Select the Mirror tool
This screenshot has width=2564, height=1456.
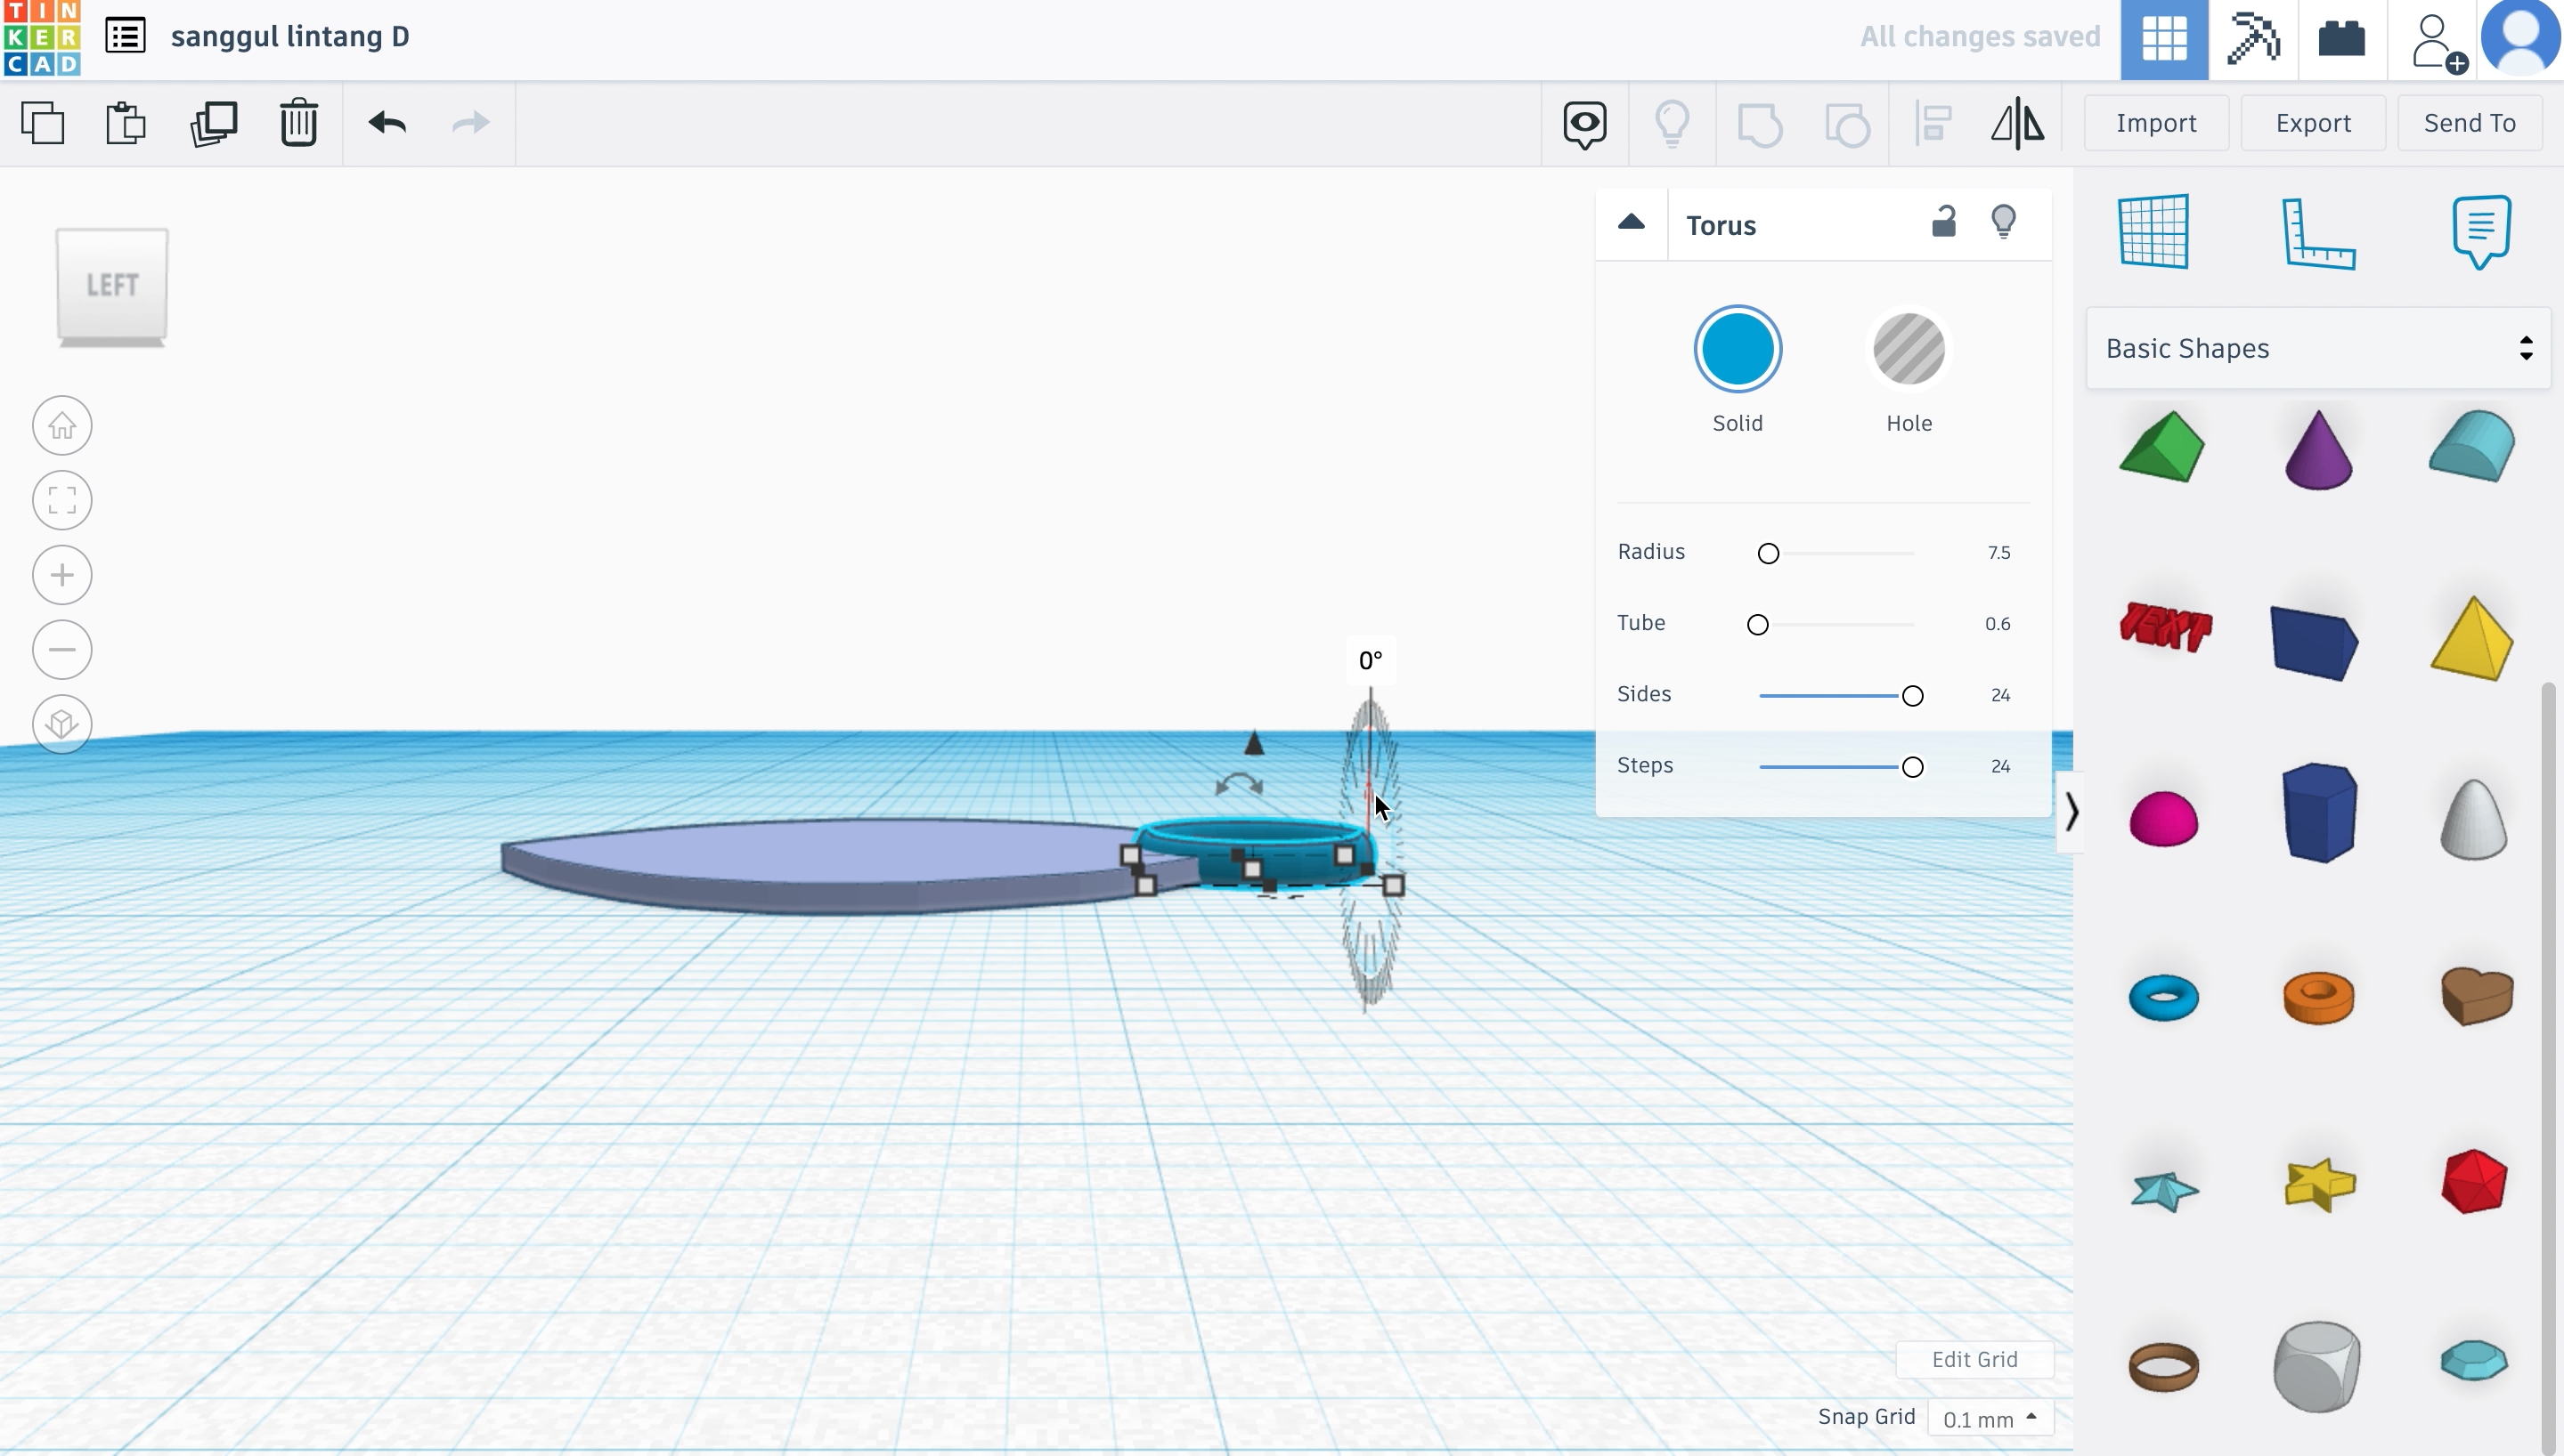pos(2018,123)
